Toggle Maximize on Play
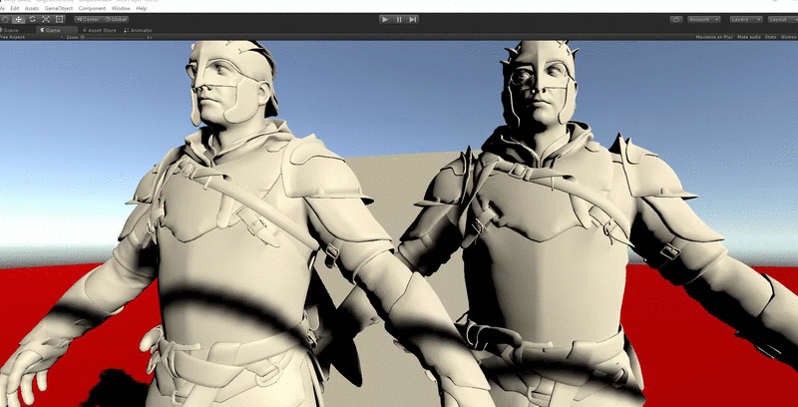 714,37
